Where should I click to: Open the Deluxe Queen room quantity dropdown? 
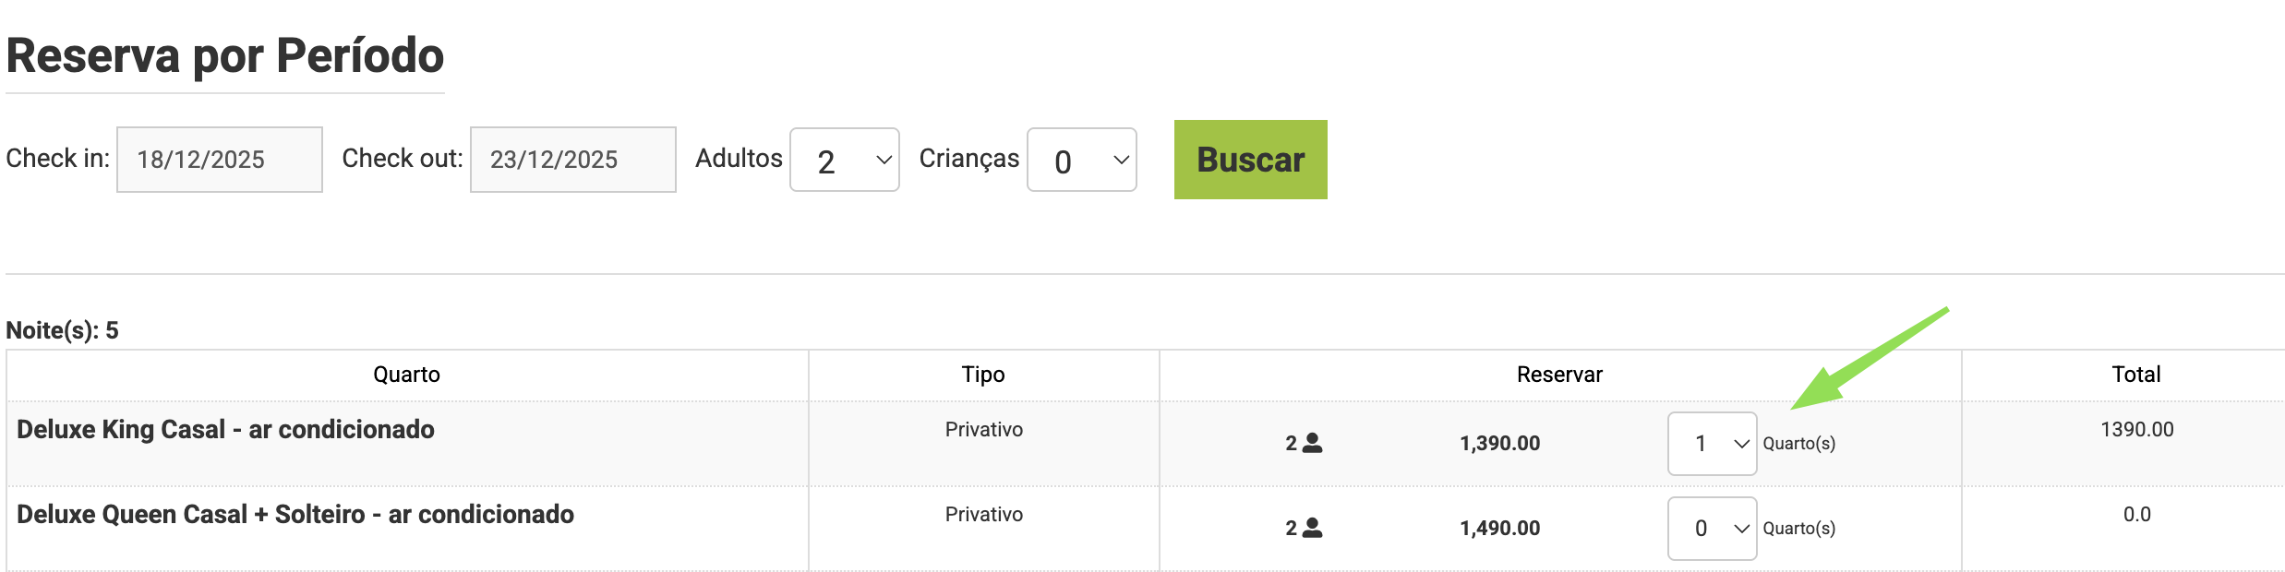pyautogui.click(x=1712, y=529)
